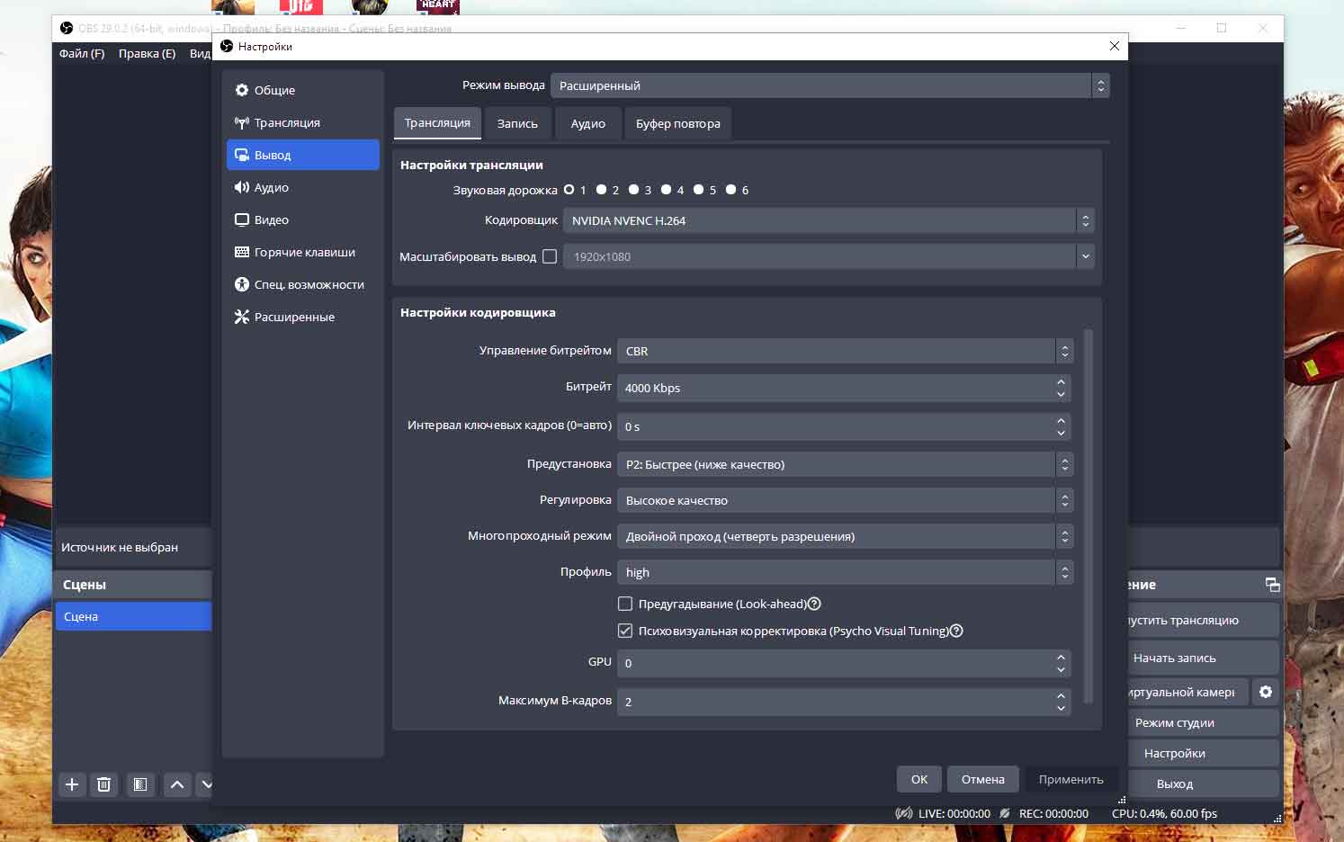The height and width of the screenshot is (842, 1344).
Task: Click Psycho Visual Tuning help icon
Action: pyautogui.click(x=957, y=631)
